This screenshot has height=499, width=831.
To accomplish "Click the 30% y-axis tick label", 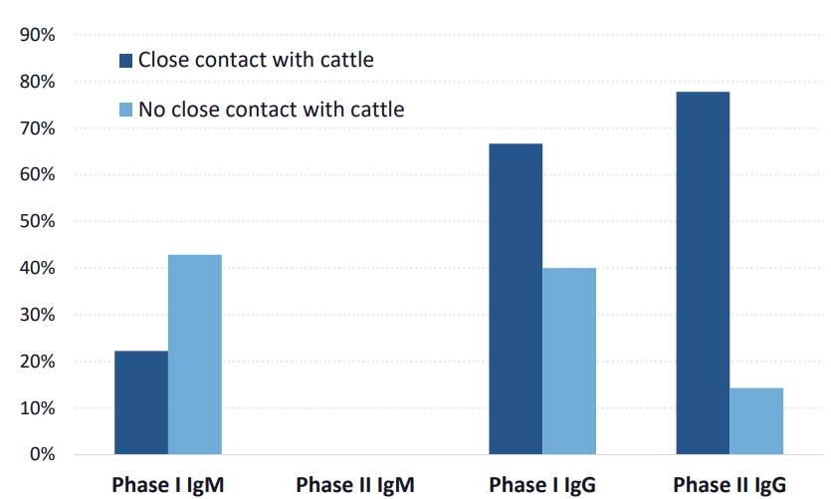I will tap(39, 315).
